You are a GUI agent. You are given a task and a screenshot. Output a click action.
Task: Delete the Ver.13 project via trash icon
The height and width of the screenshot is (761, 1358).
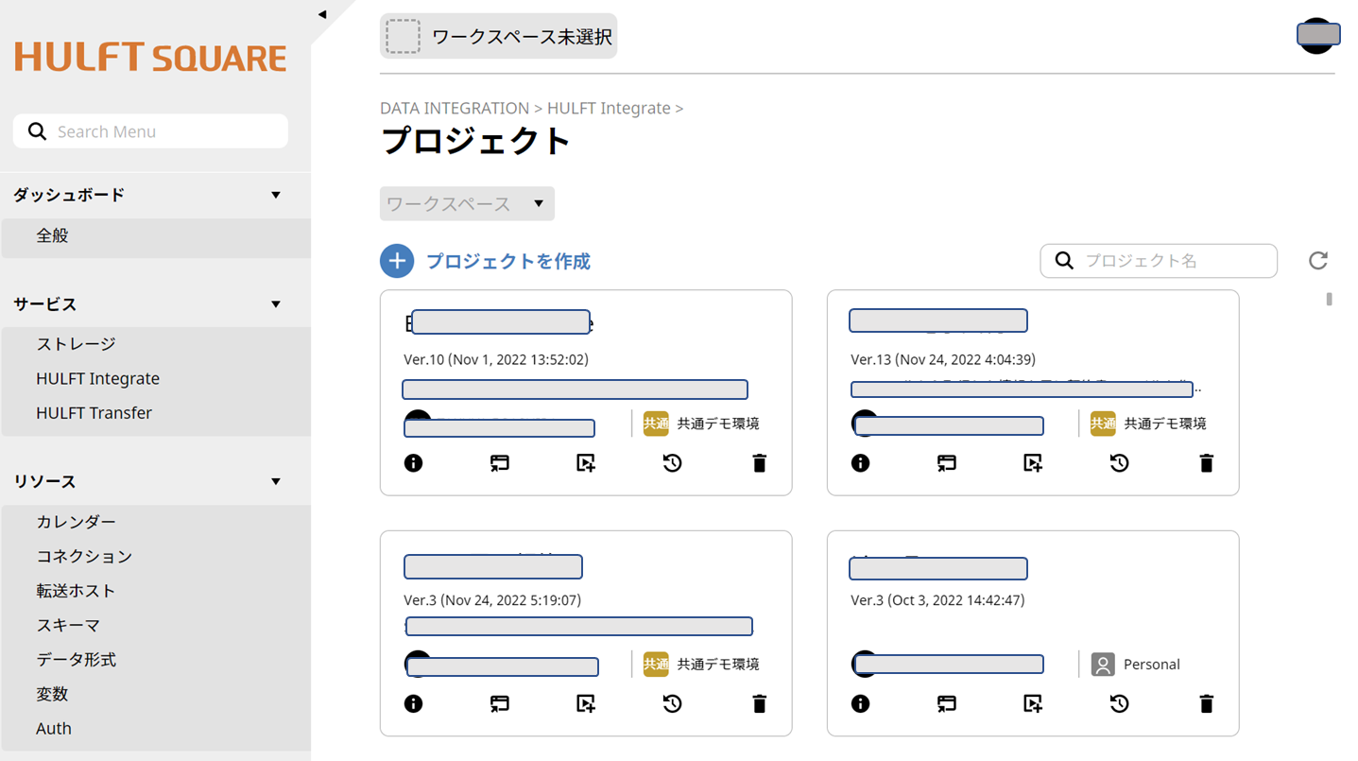click(1206, 463)
